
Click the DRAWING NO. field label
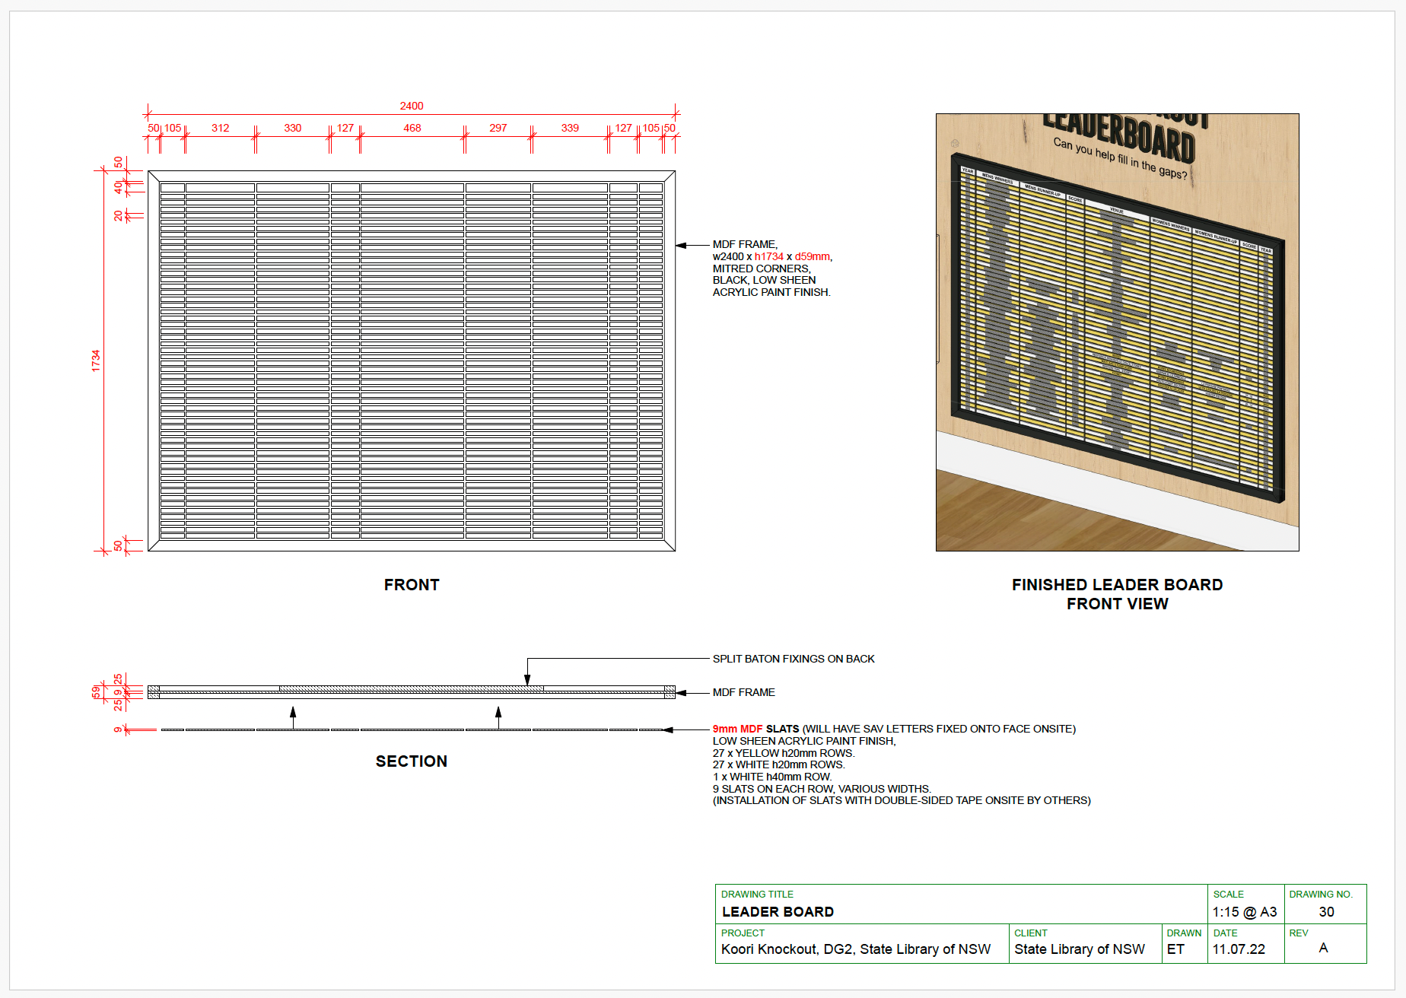[x=1321, y=895]
